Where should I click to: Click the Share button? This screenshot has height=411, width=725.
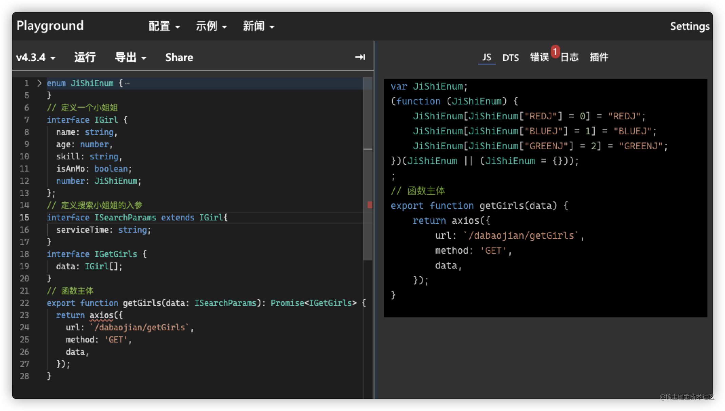179,57
